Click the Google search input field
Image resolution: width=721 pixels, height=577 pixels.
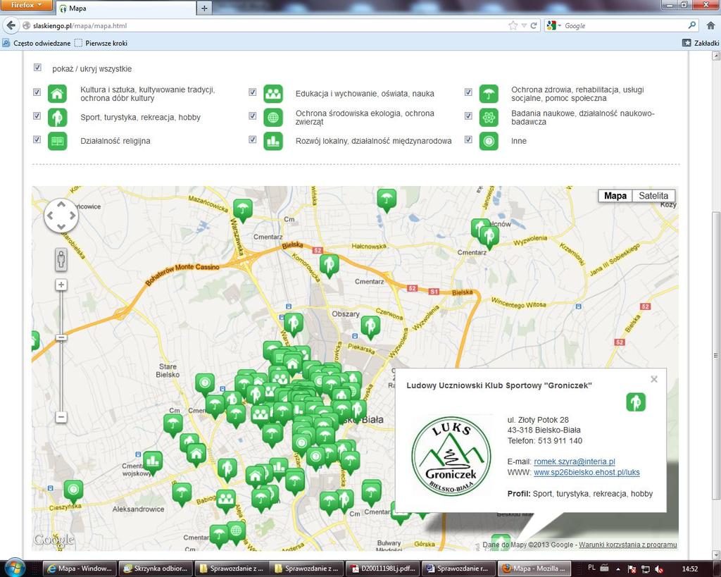click(625, 26)
